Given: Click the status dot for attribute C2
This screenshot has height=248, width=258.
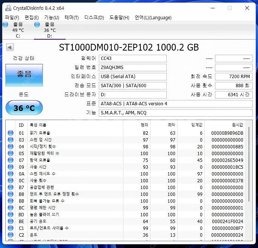Looking at the screenshot, I should pos(11,235).
